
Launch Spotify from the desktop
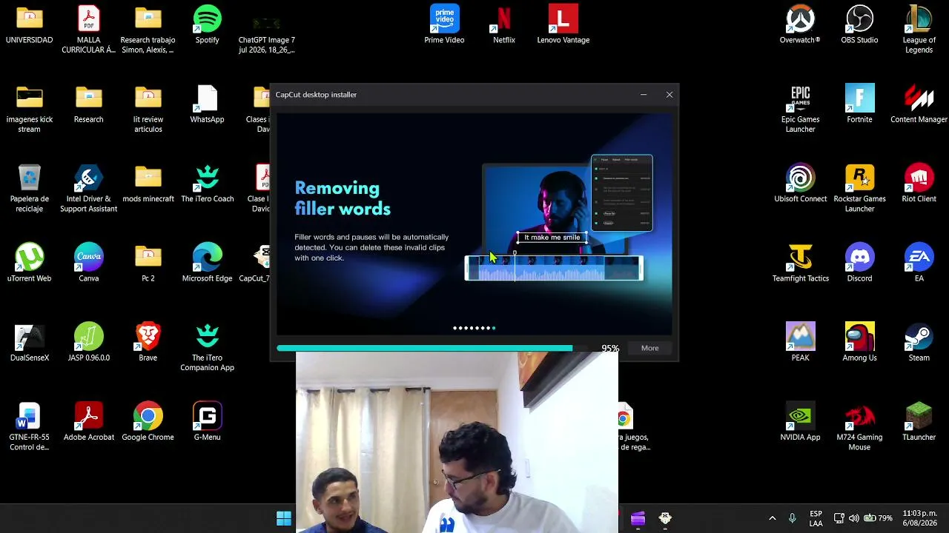tap(208, 25)
